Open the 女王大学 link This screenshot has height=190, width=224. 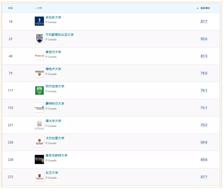tap(52, 173)
